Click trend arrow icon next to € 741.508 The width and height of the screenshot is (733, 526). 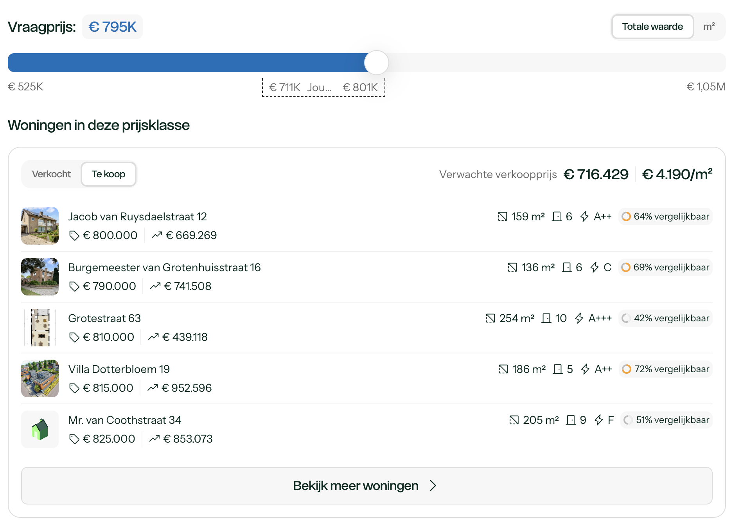click(x=155, y=286)
